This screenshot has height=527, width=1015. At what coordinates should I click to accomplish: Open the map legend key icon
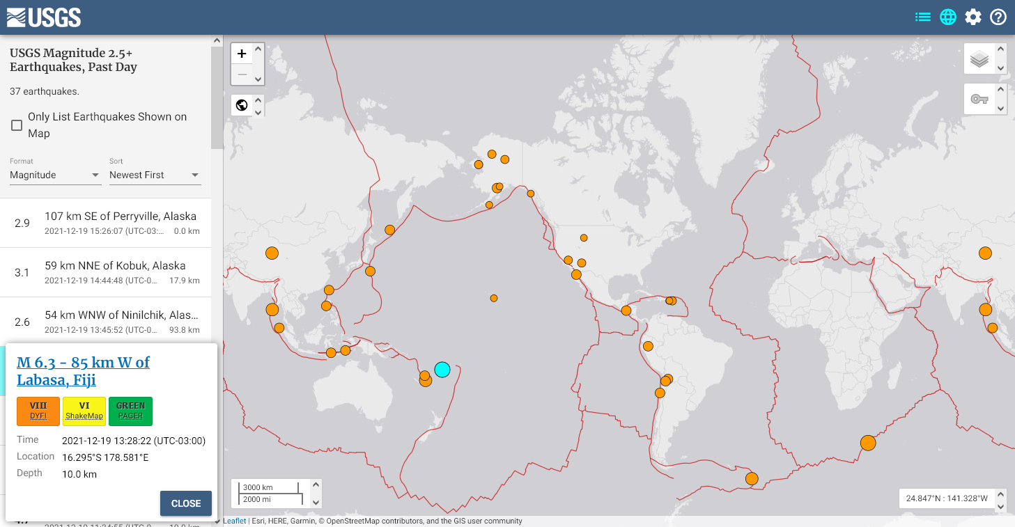click(x=979, y=100)
